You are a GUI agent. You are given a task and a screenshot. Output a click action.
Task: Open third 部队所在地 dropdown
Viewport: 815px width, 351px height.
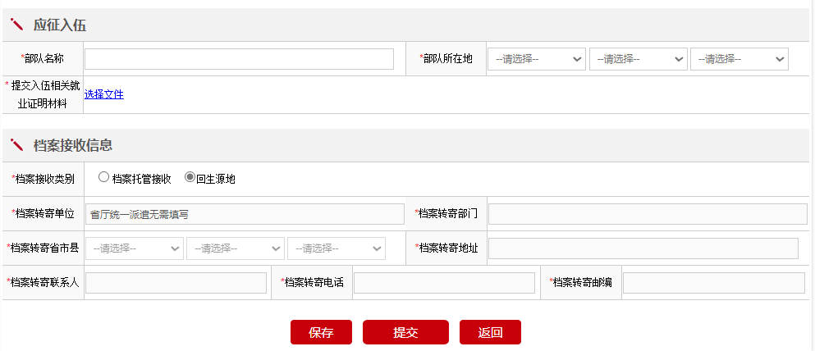click(739, 59)
